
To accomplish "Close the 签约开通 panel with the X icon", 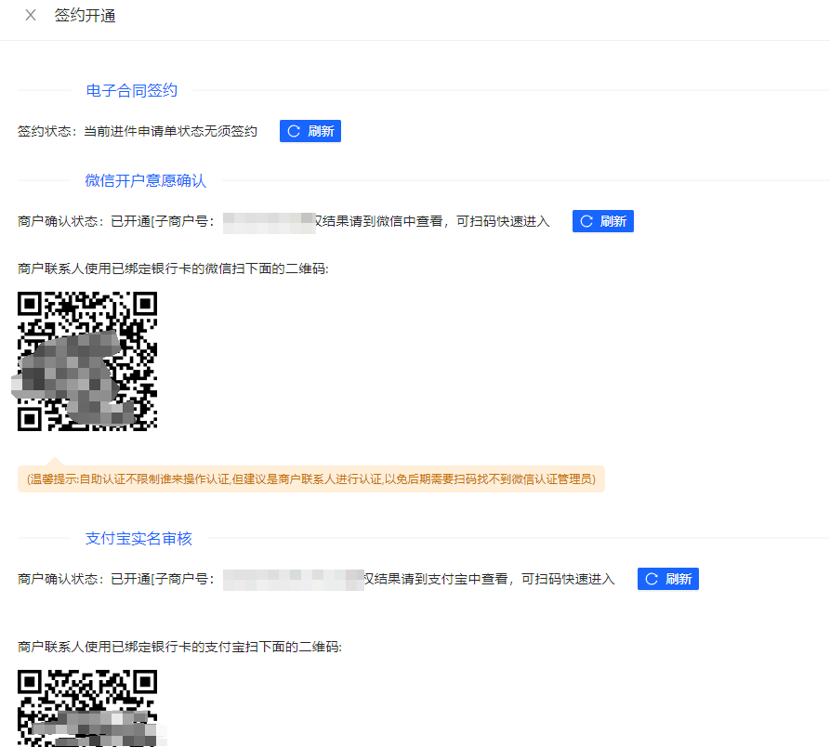I will pyautogui.click(x=31, y=16).
